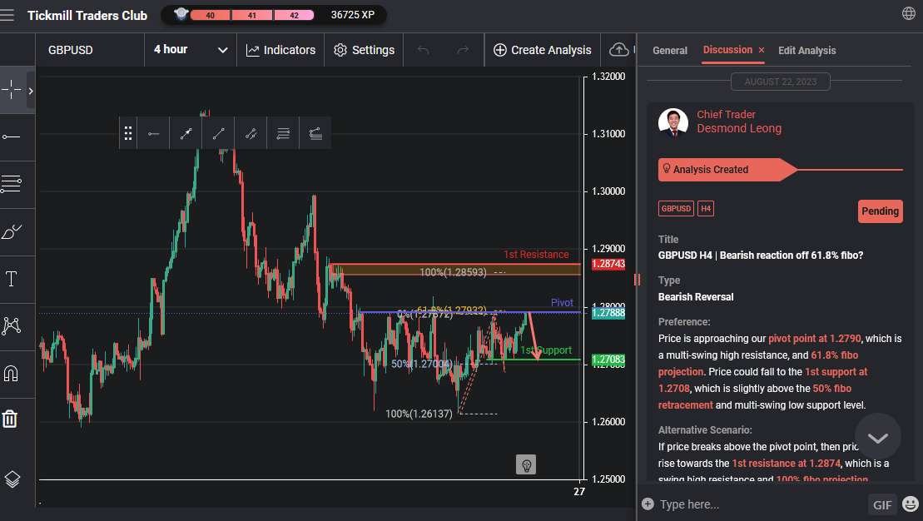
Task: Click the Pending status button
Action: coord(880,211)
